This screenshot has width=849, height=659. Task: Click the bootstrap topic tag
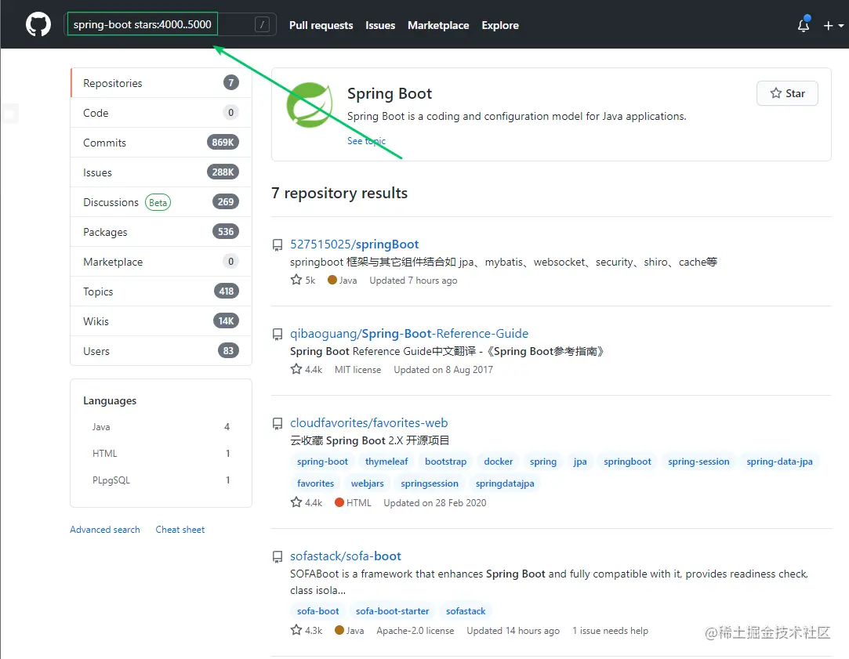(445, 462)
